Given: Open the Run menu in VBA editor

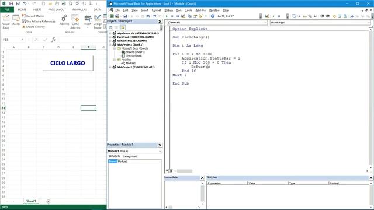Looking at the screenshot, I should 179,10.
